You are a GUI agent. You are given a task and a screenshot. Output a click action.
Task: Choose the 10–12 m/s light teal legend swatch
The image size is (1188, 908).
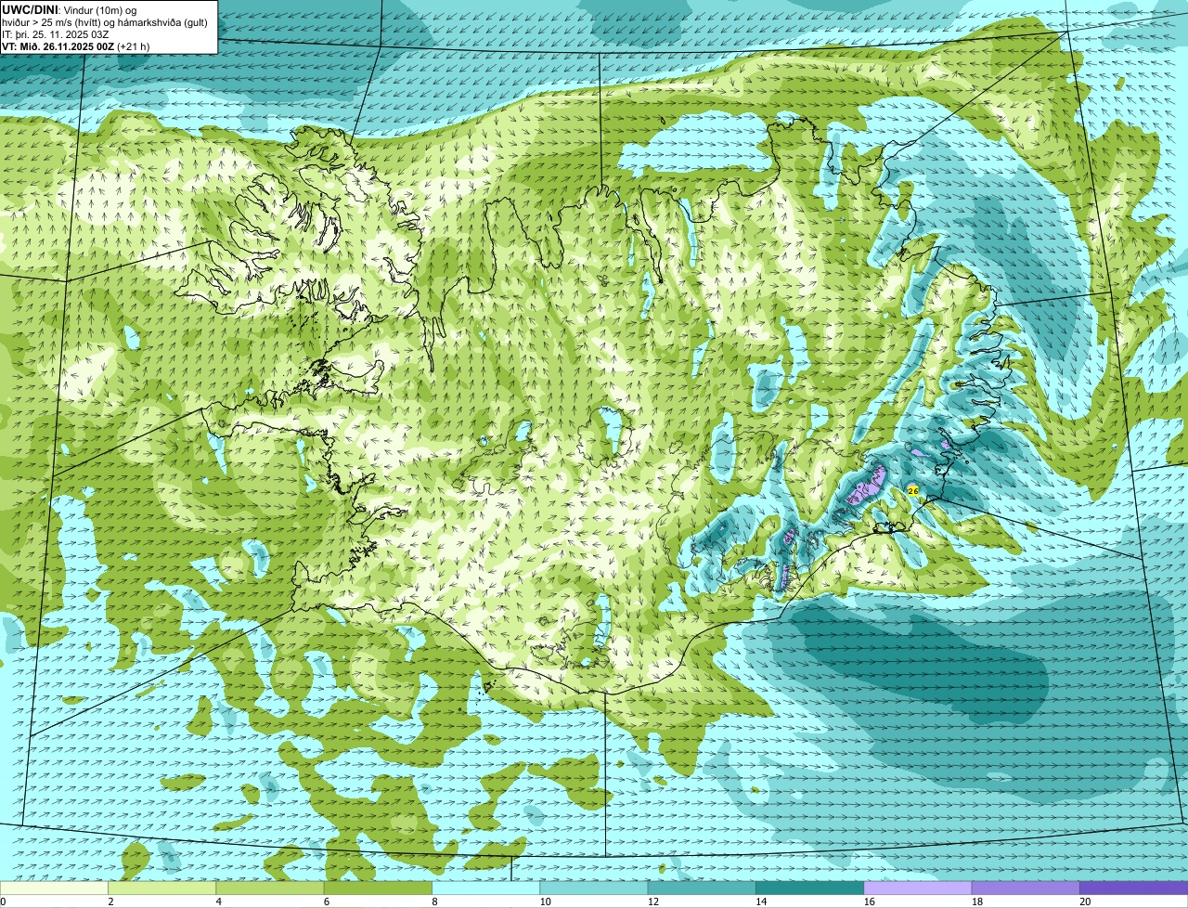coord(594,888)
